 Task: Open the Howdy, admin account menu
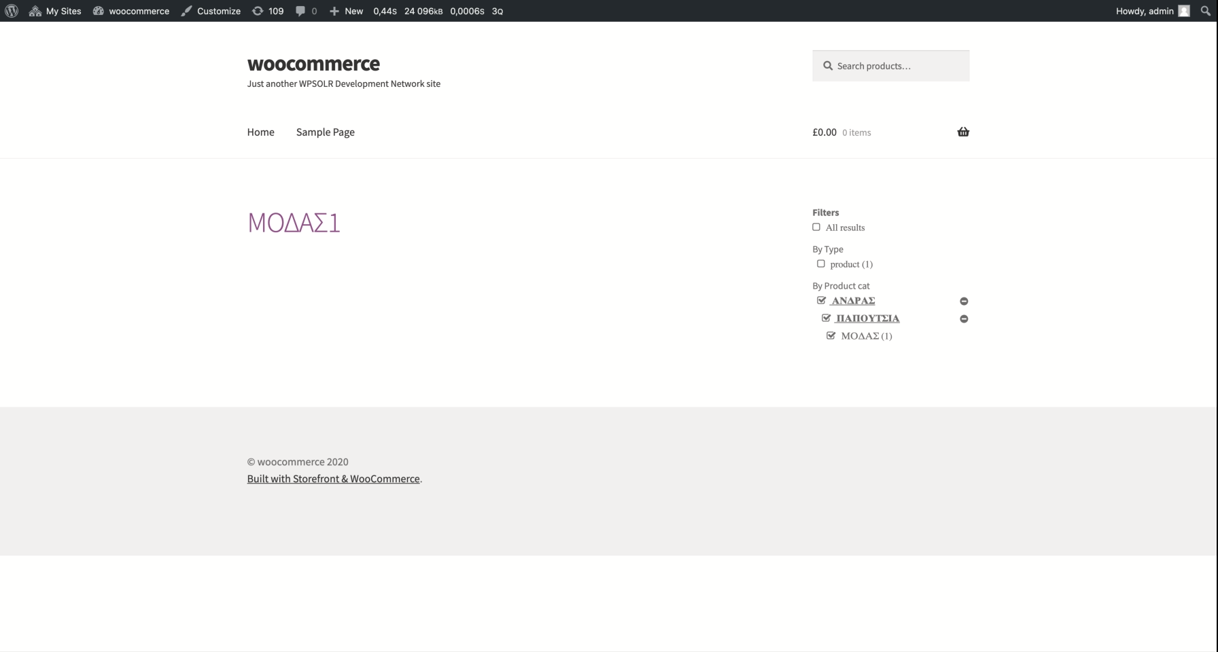click(x=1153, y=11)
